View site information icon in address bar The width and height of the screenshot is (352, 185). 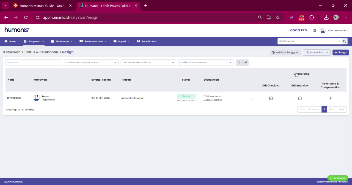tap(38, 17)
